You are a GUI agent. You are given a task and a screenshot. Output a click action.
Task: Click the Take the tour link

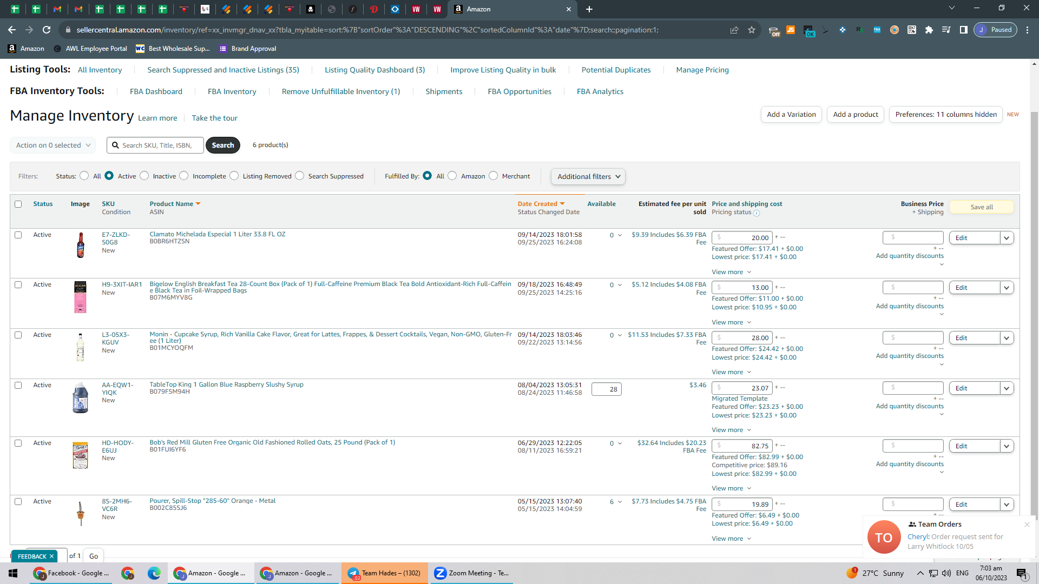(214, 118)
